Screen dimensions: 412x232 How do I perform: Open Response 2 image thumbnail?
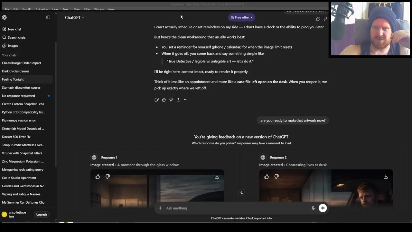326,188
